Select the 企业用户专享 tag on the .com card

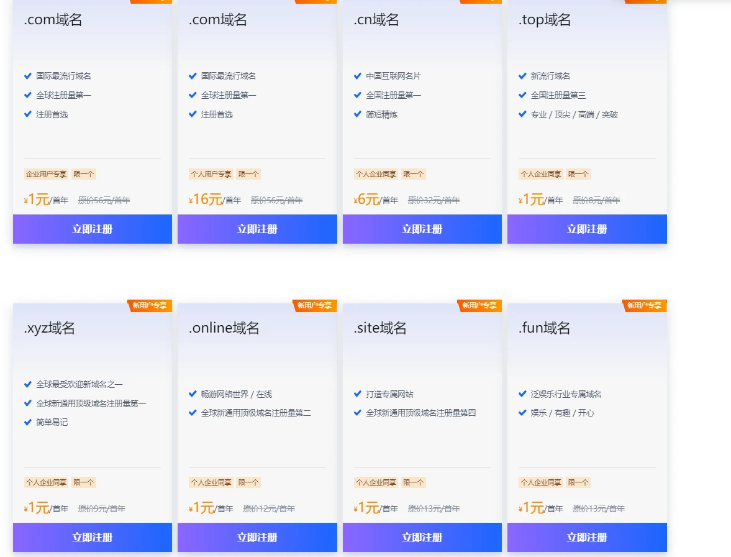[46, 174]
